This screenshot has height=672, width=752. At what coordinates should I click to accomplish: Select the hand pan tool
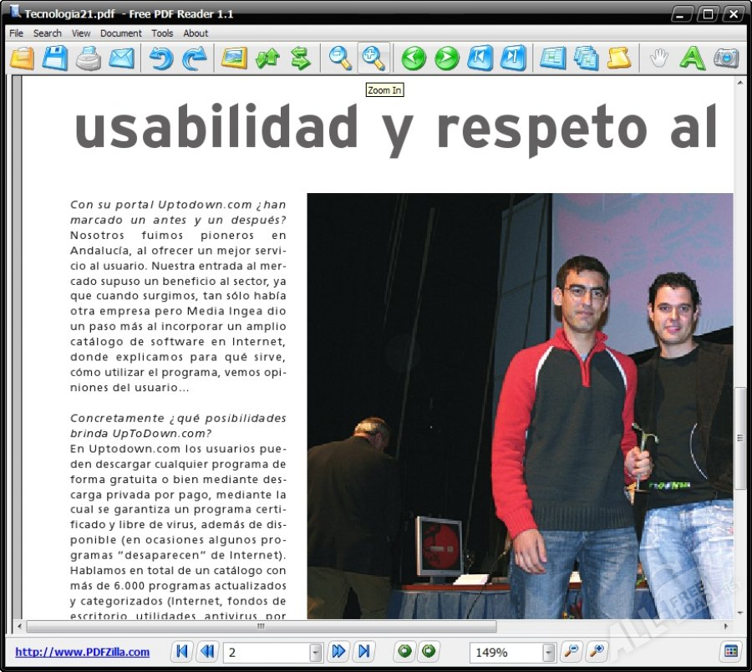tap(659, 58)
